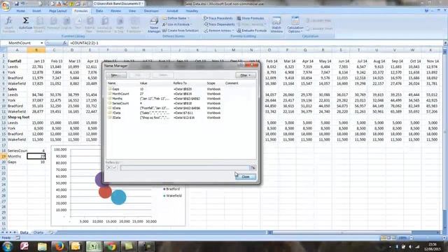
Task: Open the Review ribbon tab
Action: coord(115,11)
